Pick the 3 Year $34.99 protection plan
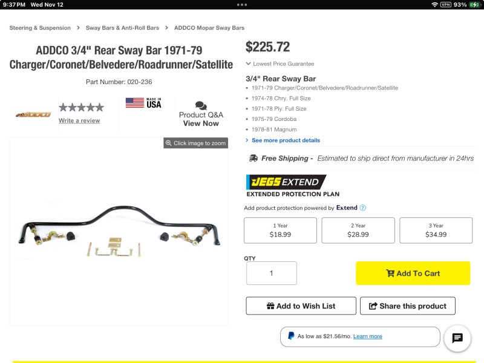 pyautogui.click(x=436, y=231)
